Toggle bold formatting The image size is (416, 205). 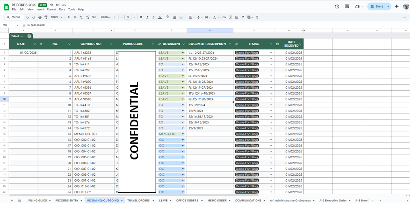(141, 17)
